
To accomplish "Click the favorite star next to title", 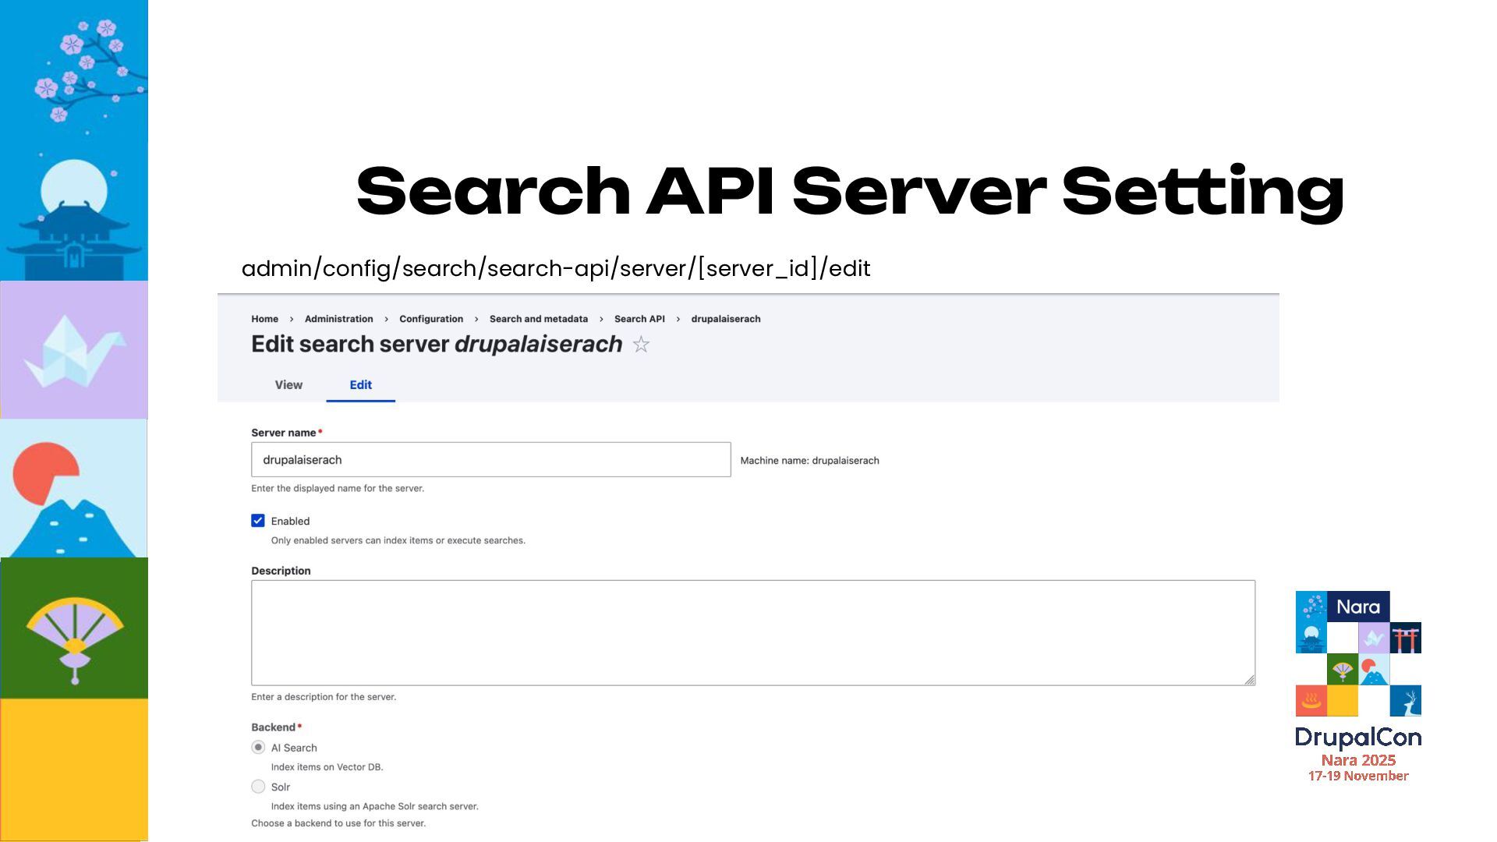I will pos(641,345).
